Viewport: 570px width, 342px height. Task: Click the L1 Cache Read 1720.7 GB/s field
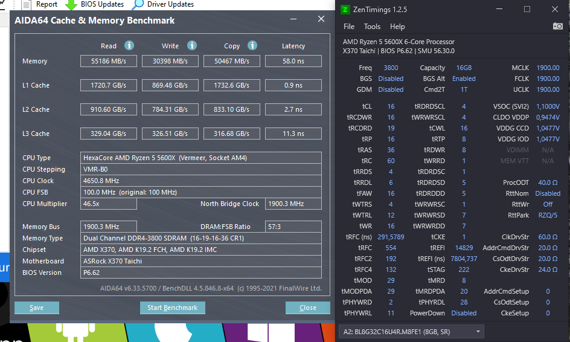click(109, 85)
